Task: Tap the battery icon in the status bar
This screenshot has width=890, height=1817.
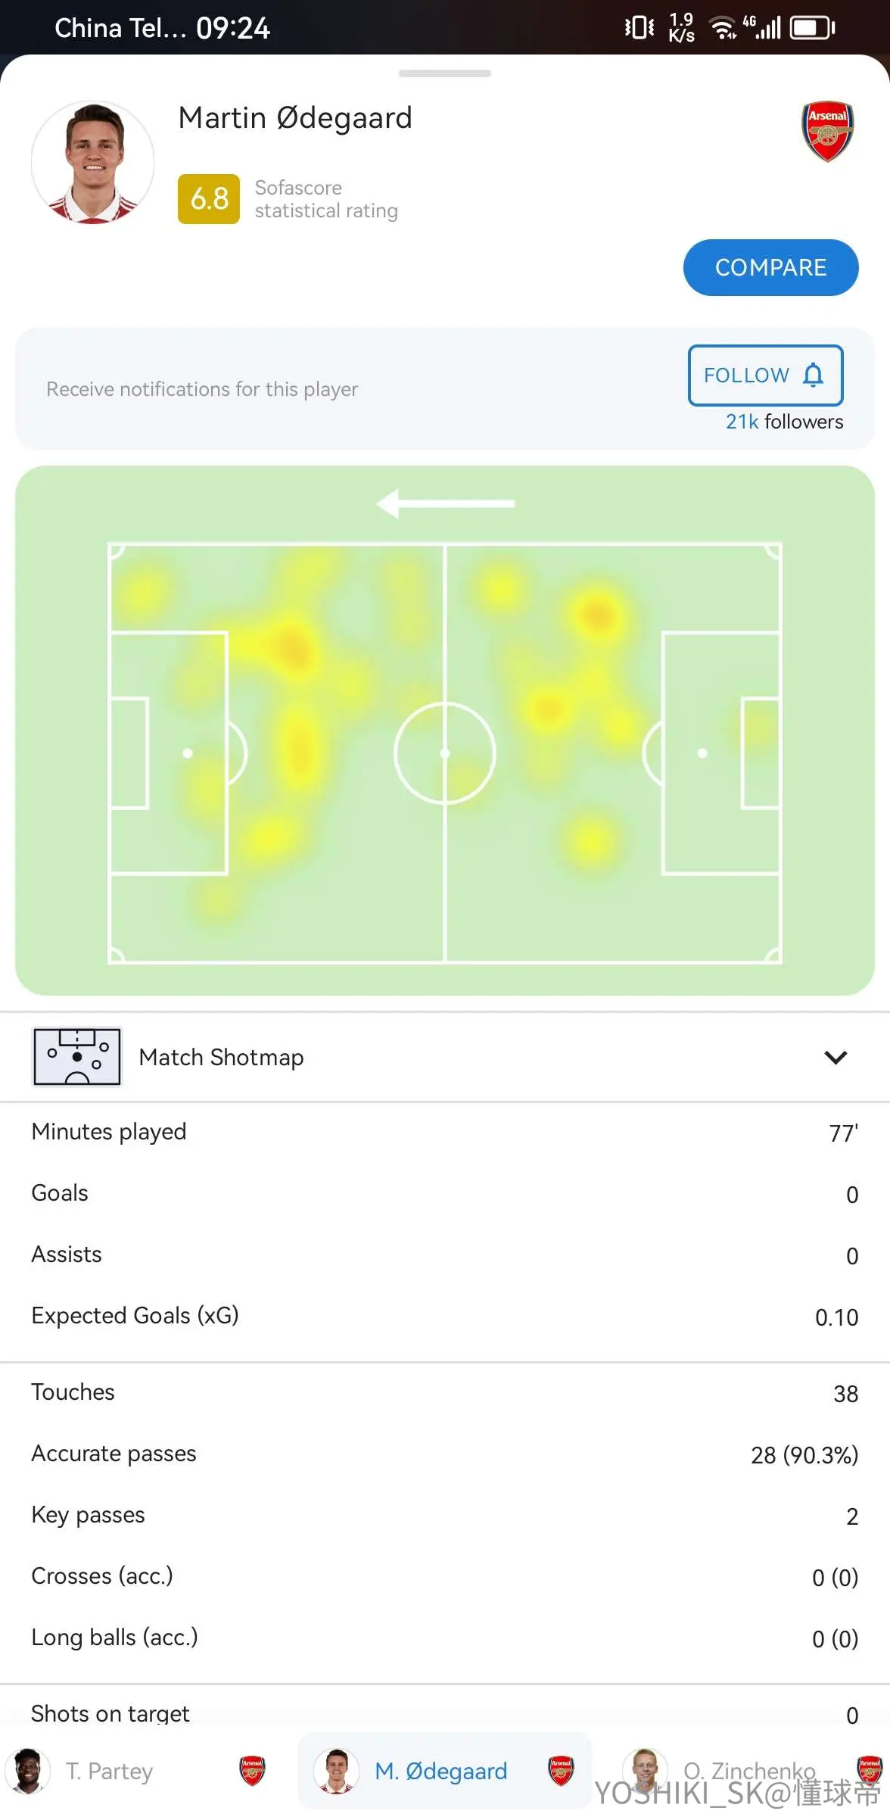Action: [x=813, y=28]
